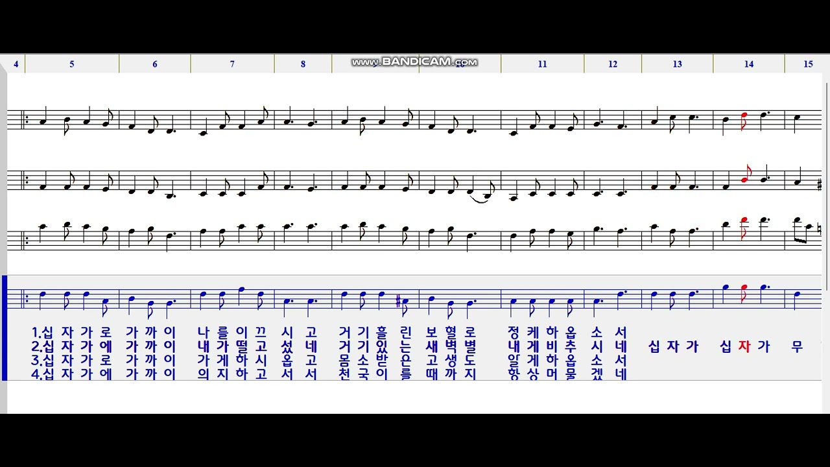Click the chorus lyric syllable '무'
This screenshot has height=467, width=830.
click(797, 346)
